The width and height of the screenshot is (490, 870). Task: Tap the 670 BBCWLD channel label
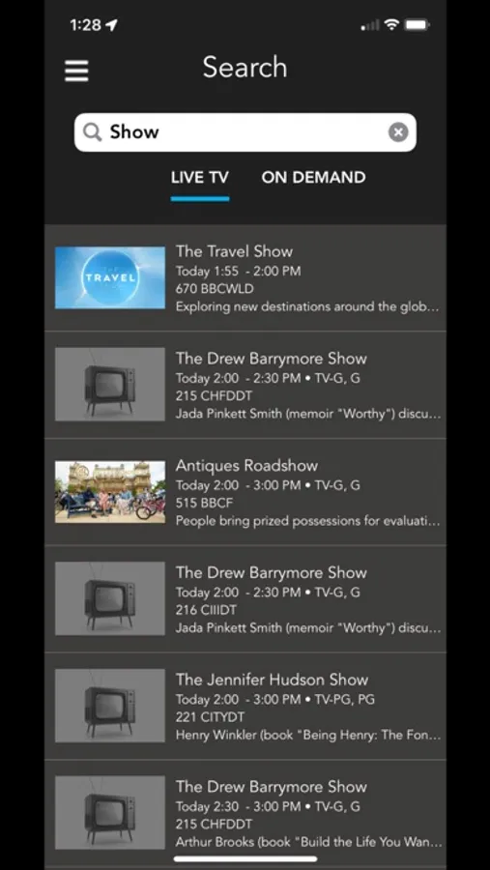click(215, 289)
